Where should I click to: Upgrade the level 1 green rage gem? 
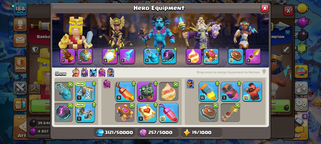(147, 91)
